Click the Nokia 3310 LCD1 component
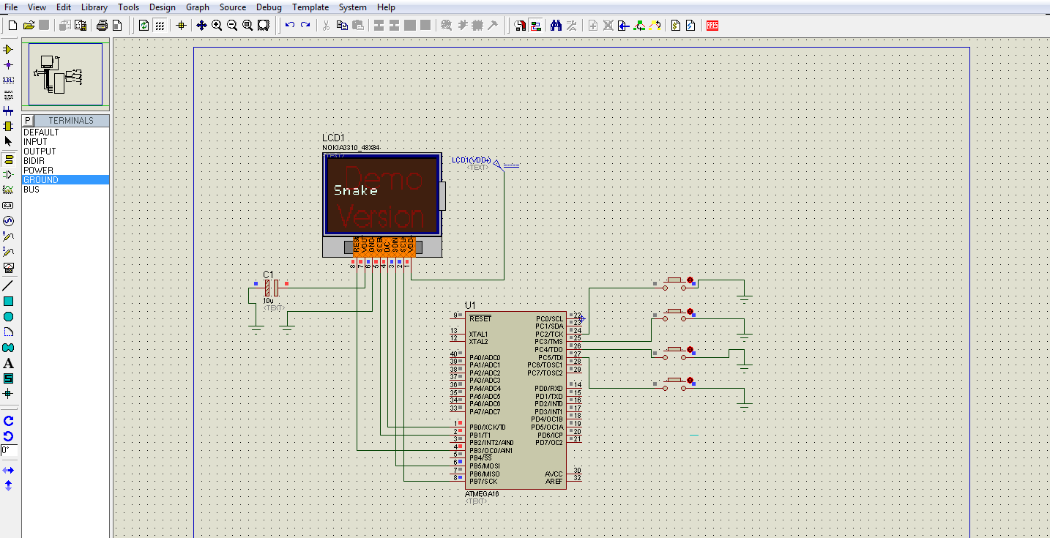This screenshot has height=538, width=1050. pyautogui.click(x=383, y=205)
